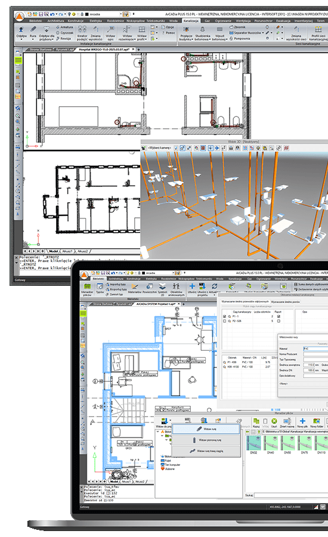Open Wyznaczanie średnic pionów tab
328x537 pixels.
point(285,302)
